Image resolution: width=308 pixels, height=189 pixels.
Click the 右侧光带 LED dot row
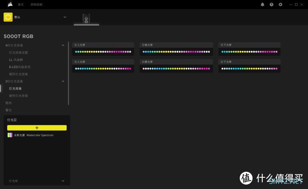[x=176, y=69]
